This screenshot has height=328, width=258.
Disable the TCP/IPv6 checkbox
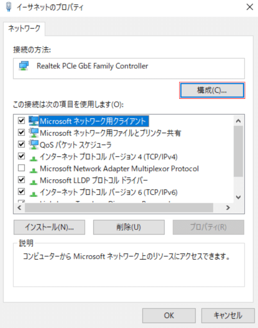(x=22, y=192)
